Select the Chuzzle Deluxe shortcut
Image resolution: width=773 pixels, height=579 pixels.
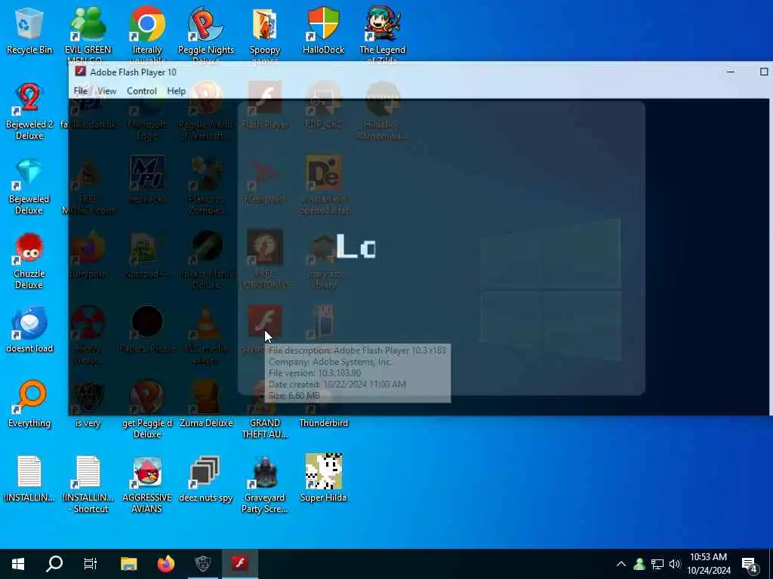29,261
